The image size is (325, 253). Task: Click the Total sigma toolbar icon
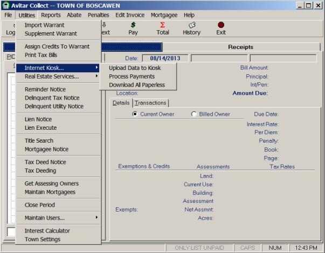tap(163, 25)
